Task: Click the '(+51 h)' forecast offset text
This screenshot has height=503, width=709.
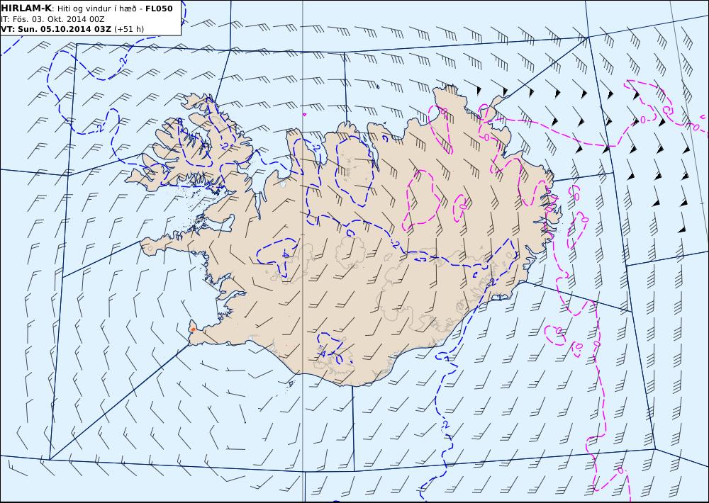Action: [129, 29]
